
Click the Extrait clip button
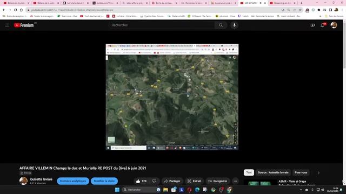194,181
